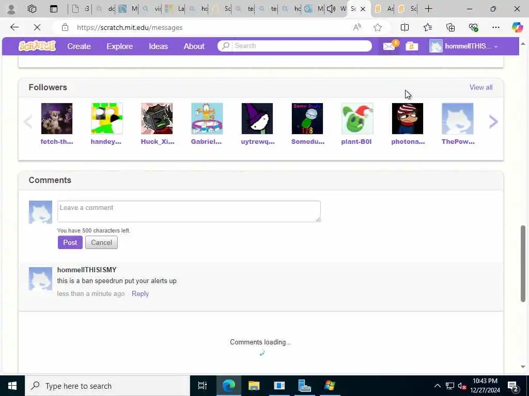Click the commenter avatar beside hommelITHISISMY
529x396 pixels.
(40, 279)
